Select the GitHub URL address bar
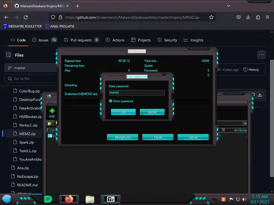274x205 pixels. point(132,17)
